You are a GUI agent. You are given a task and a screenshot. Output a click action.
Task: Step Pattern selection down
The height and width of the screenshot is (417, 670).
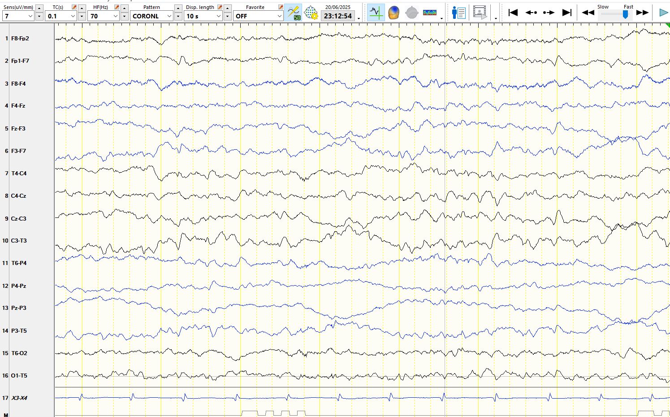pyautogui.click(x=178, y=17)
